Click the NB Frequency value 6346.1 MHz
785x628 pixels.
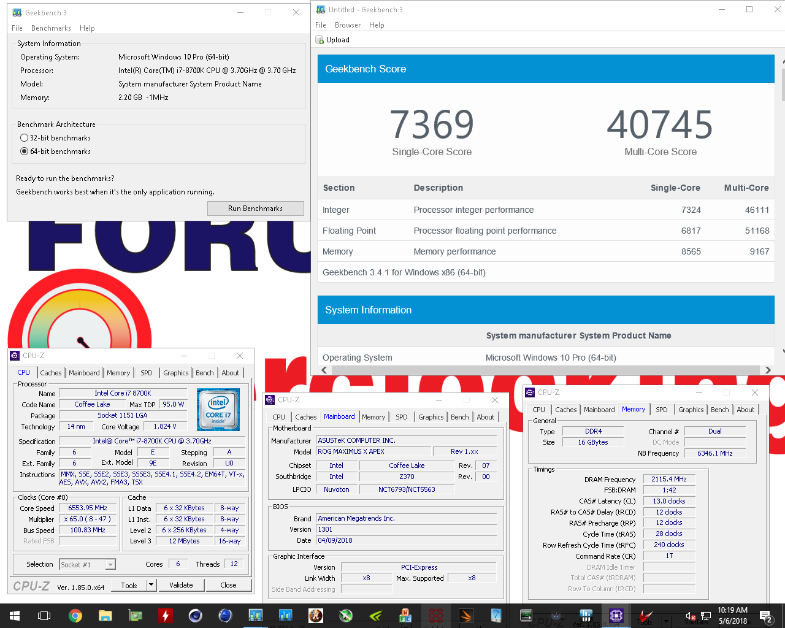click(715, 453)
